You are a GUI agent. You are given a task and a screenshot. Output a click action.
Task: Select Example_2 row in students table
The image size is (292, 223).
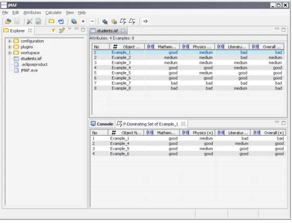pyautogui.click(x=188, y=58)
